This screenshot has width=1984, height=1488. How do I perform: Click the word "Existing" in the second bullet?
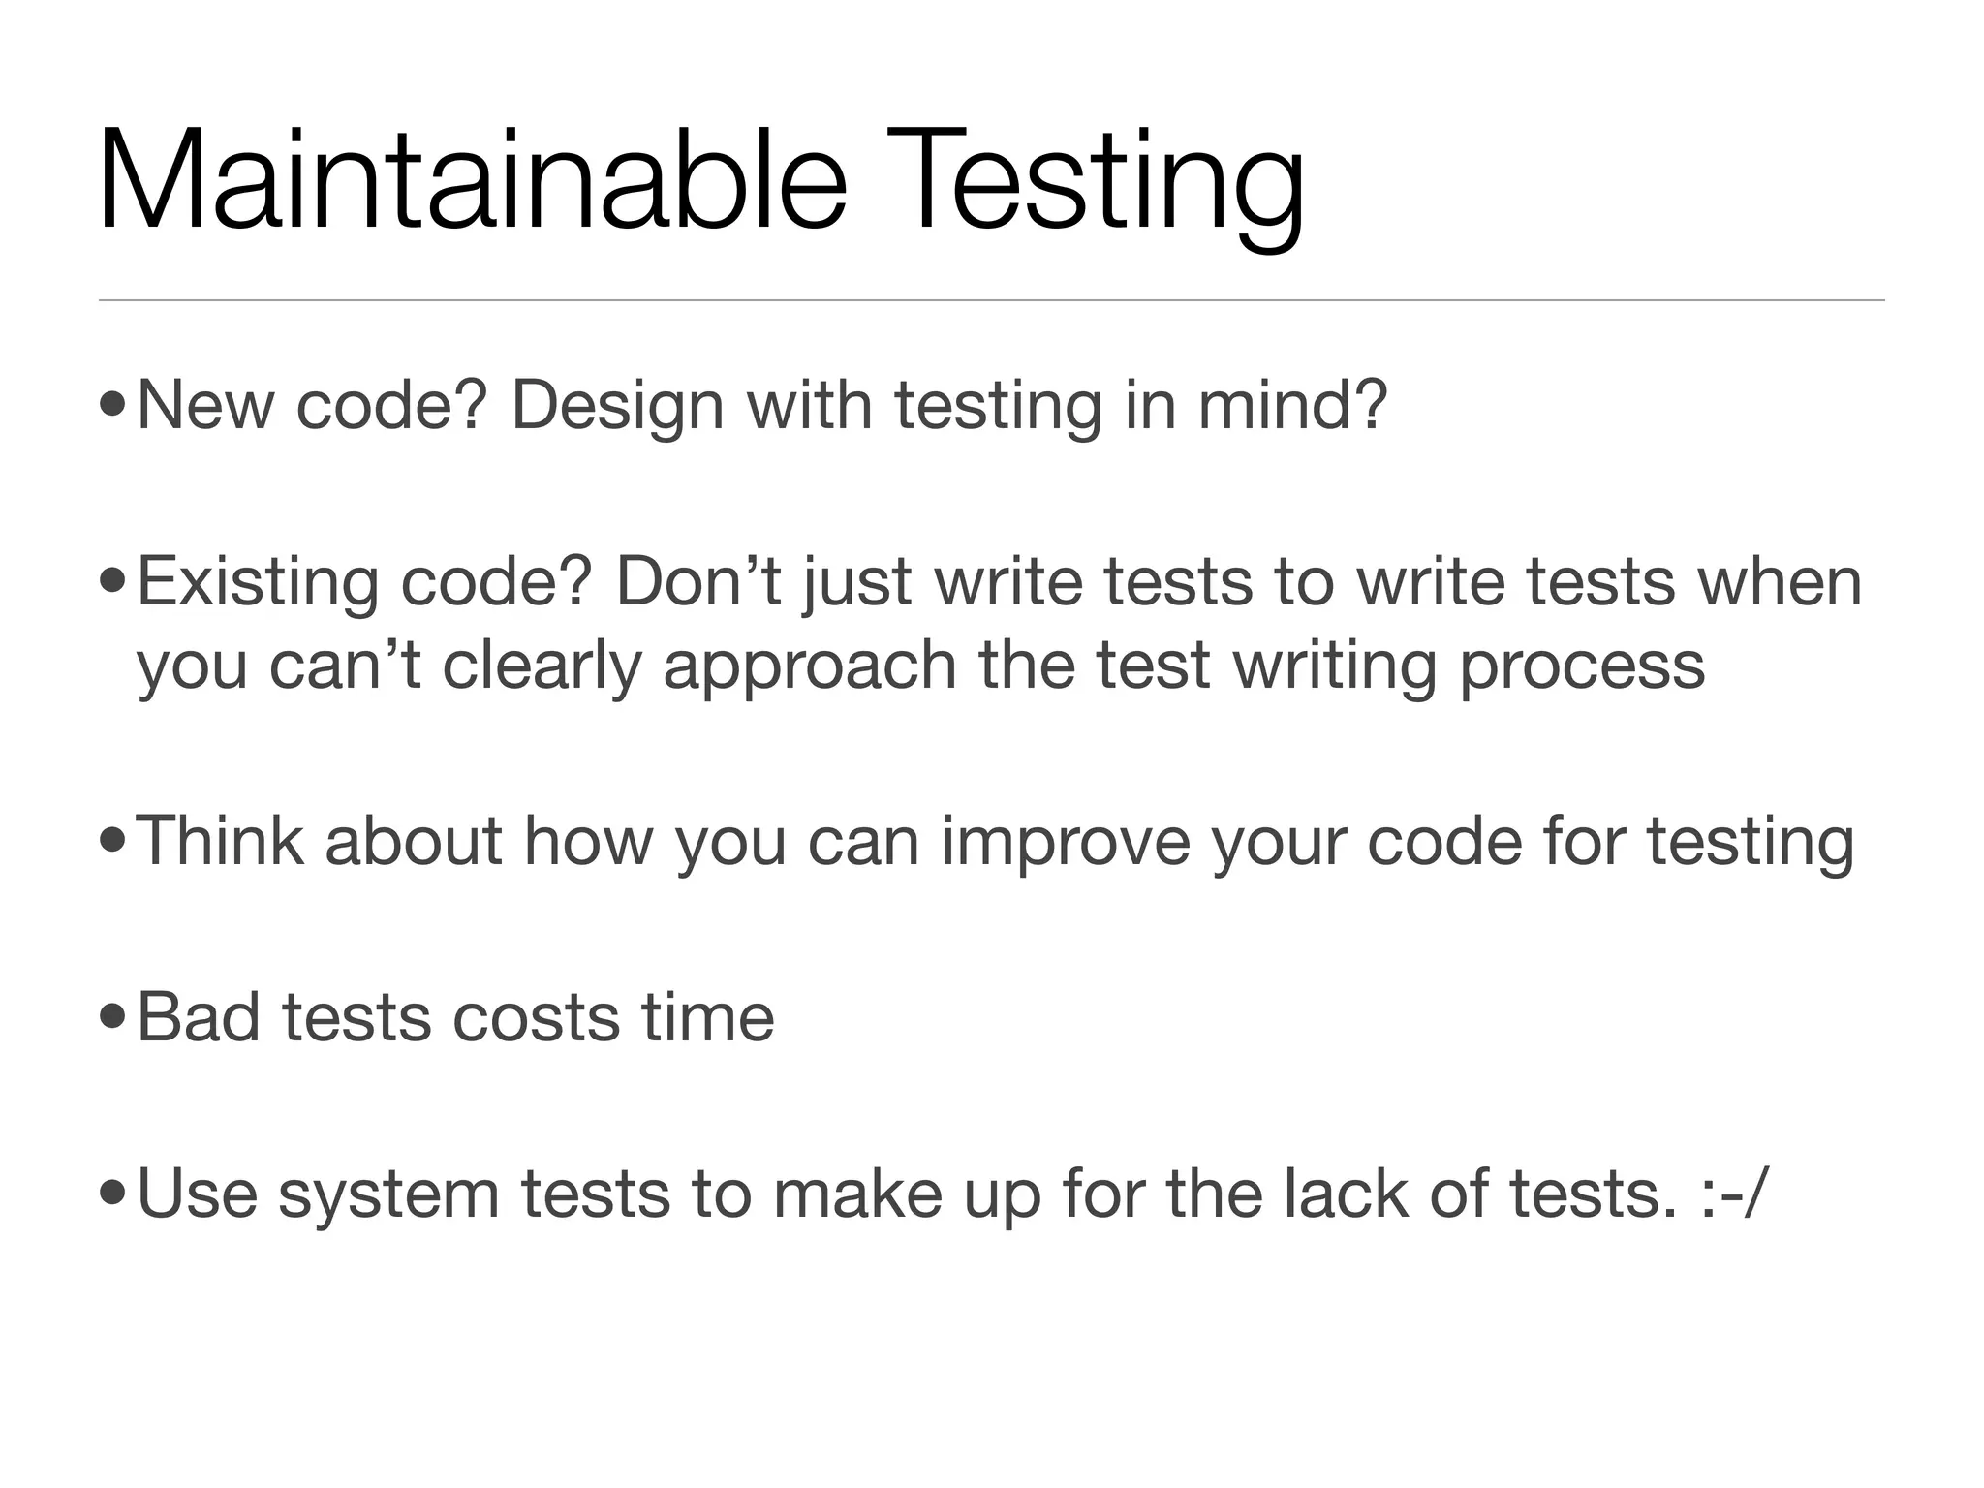[x=258, y=581]
